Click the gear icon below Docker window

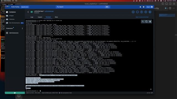click(19, 96)
